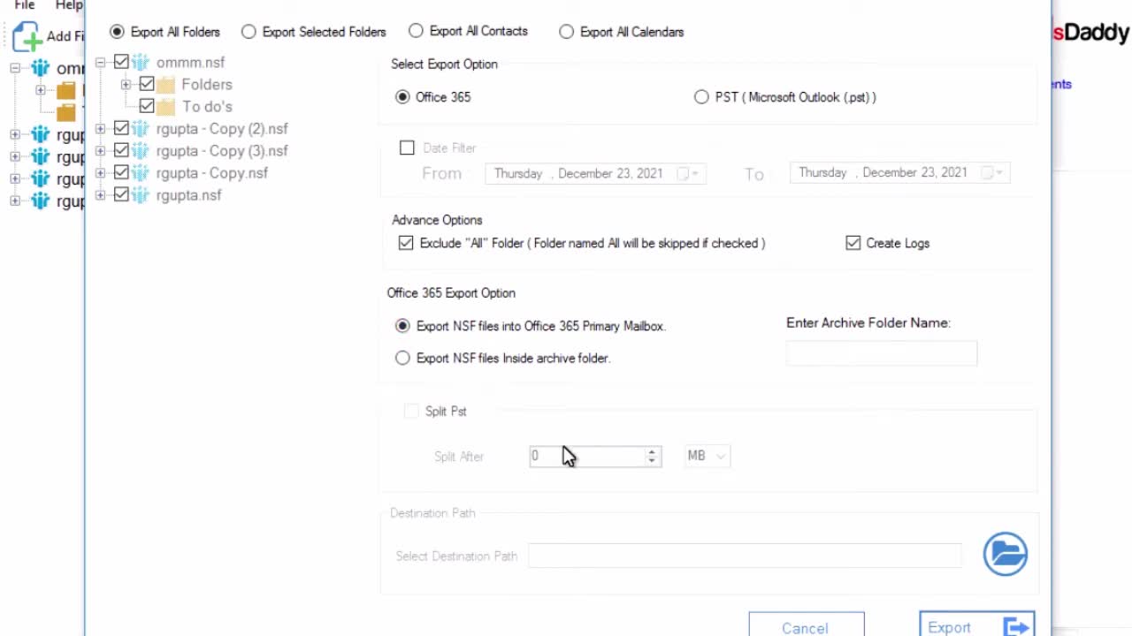Click the ommm.nsf database icon in dialog tree
Screen dimensions: 1132x636
[141, 63]
